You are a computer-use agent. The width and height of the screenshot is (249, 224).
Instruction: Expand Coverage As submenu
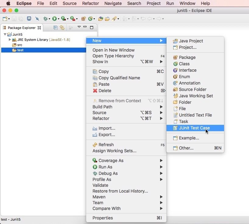click(x=126, y=161)
